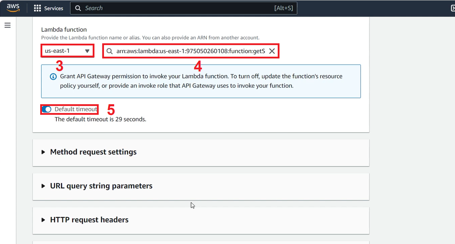This screenshot has width=455, height=244.
Task: Click the permission notice text banner
Action: pos(201,81)
